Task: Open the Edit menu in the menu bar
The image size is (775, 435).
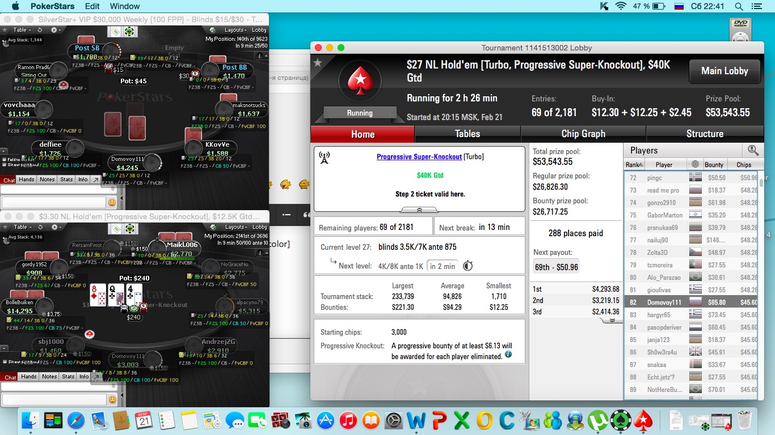Action: (92, 6)
